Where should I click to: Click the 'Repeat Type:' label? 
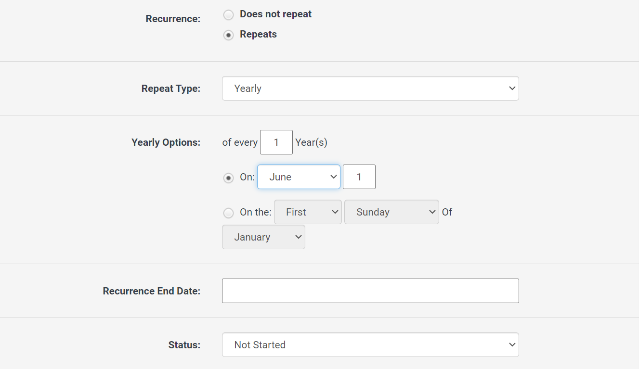coord(171,89)
